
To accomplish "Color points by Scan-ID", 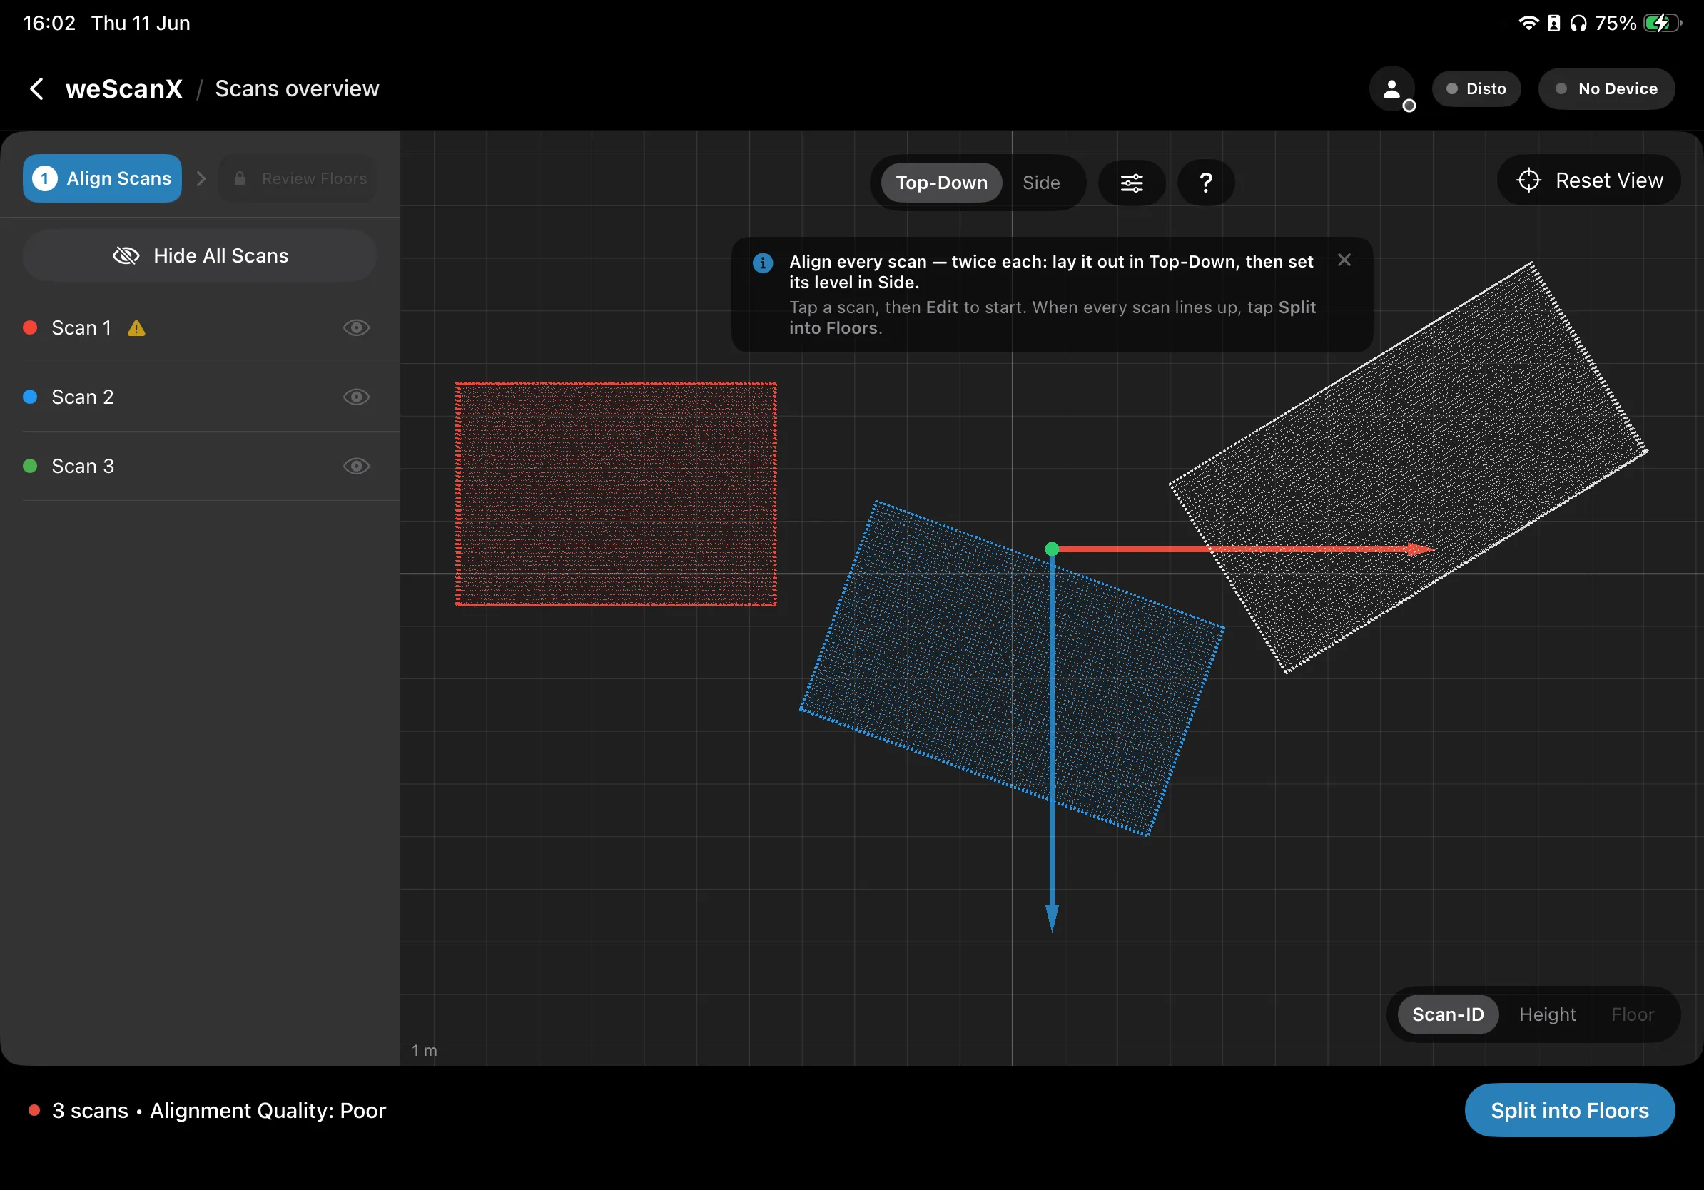I will [1447, 1014].
